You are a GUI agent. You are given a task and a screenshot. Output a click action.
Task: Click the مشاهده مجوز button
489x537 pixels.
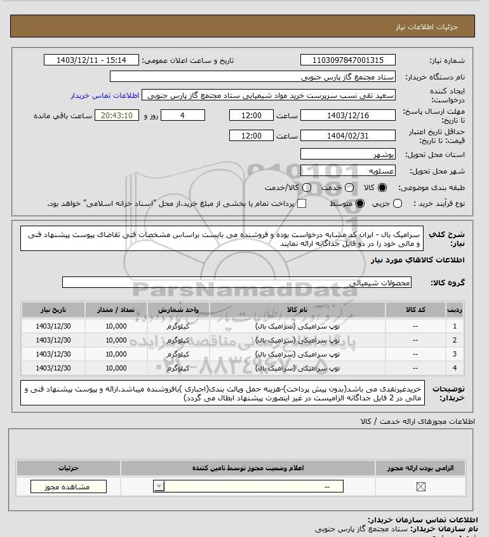[69, 487]
